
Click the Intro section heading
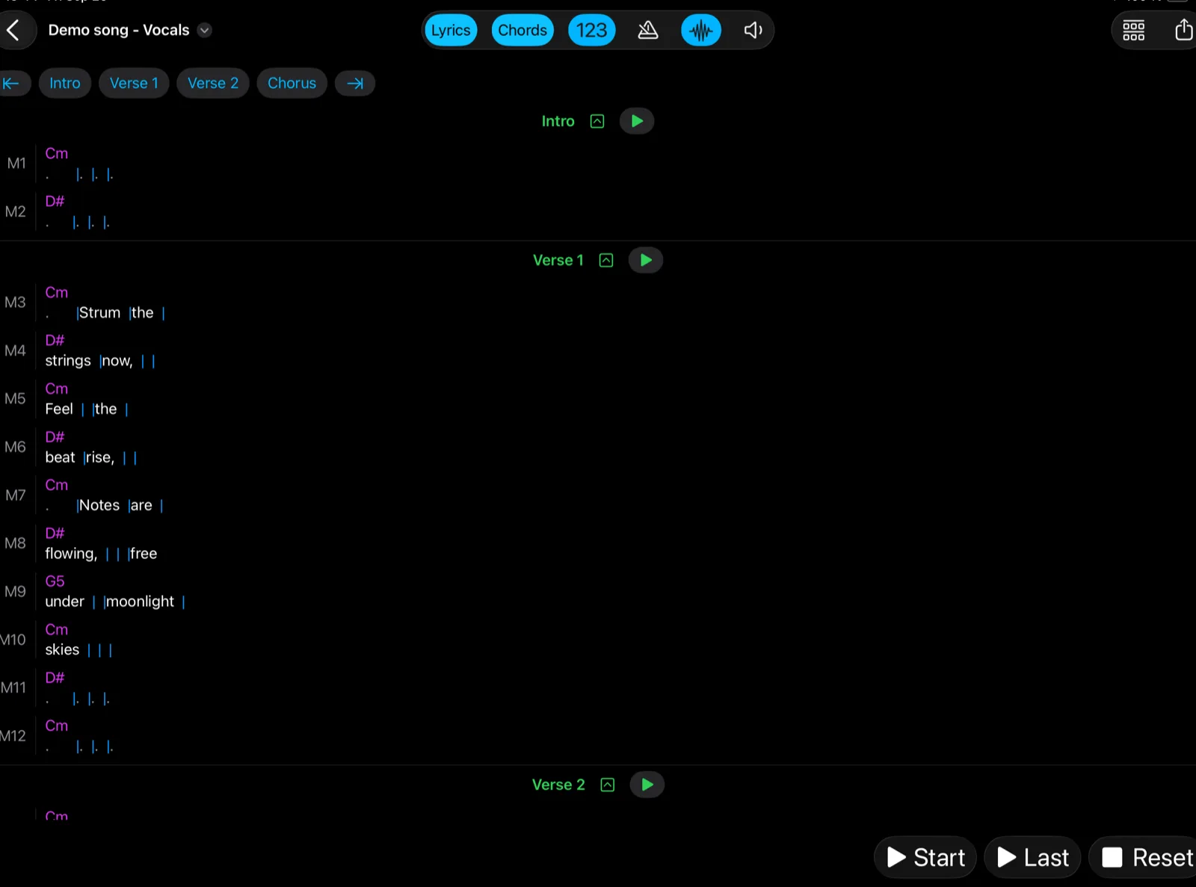pyautogui.click(x=558, y=121)
